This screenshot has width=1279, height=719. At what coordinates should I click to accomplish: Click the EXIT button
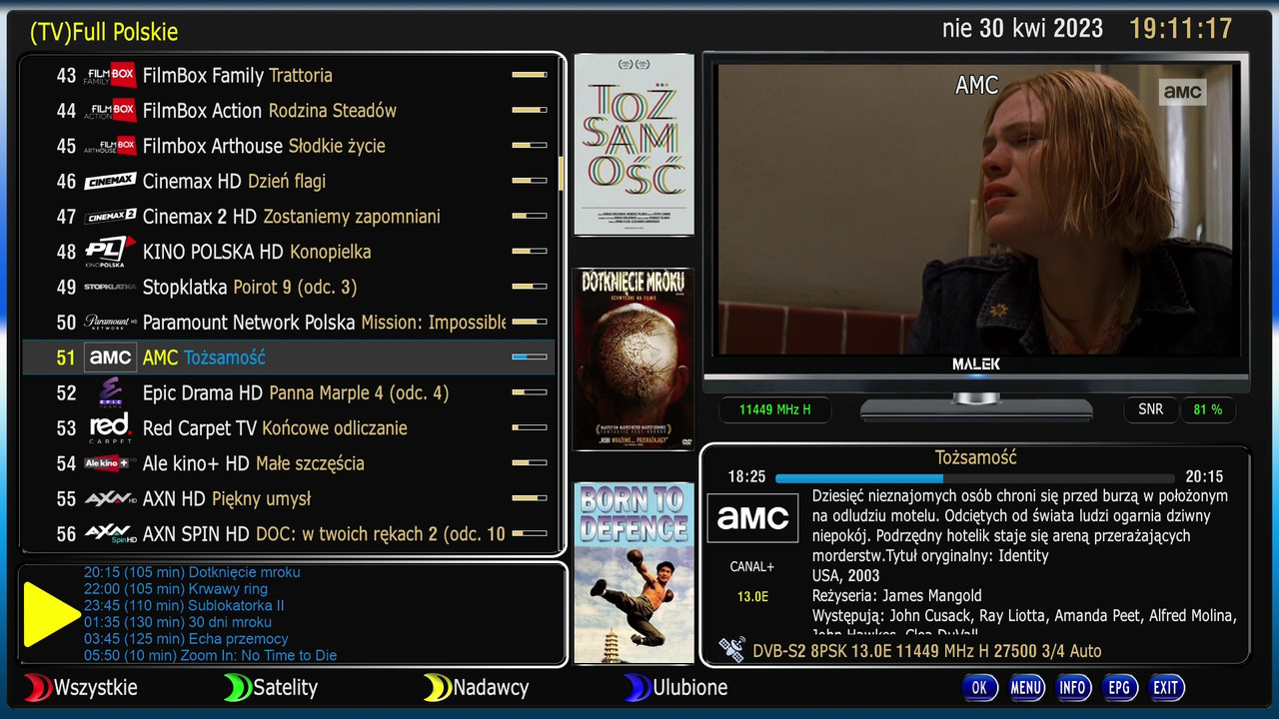(x=1166, y=687)
